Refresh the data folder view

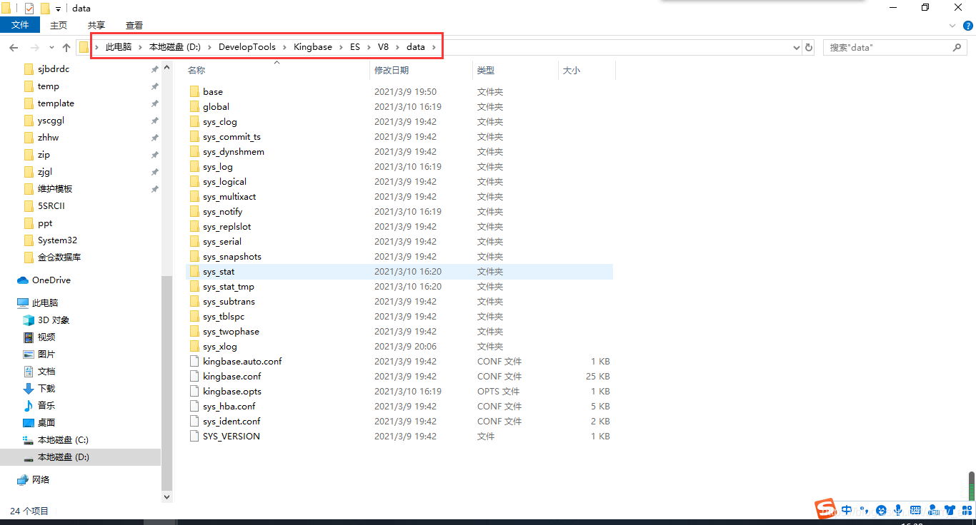[x=809, y=47]
